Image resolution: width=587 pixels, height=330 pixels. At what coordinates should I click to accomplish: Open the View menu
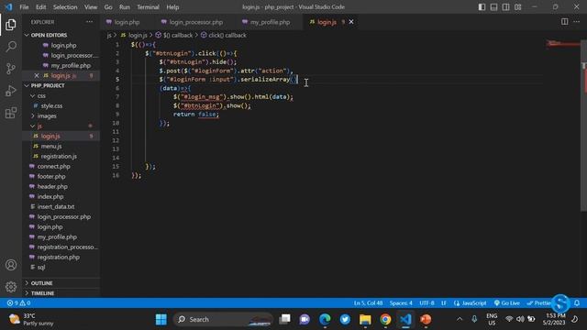click(91, 7)
